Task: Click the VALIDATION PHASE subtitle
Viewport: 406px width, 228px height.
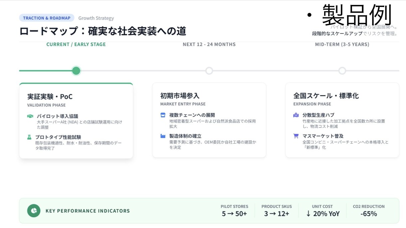Action: coord(46,105)
